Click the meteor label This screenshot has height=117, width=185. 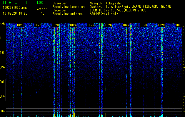42,9
